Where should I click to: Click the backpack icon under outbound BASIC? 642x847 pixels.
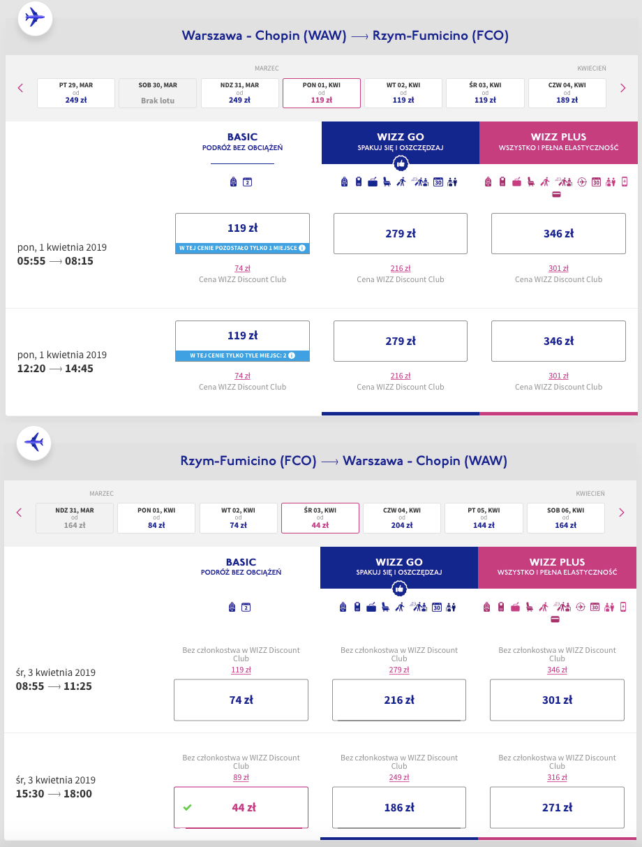[234, 182]
